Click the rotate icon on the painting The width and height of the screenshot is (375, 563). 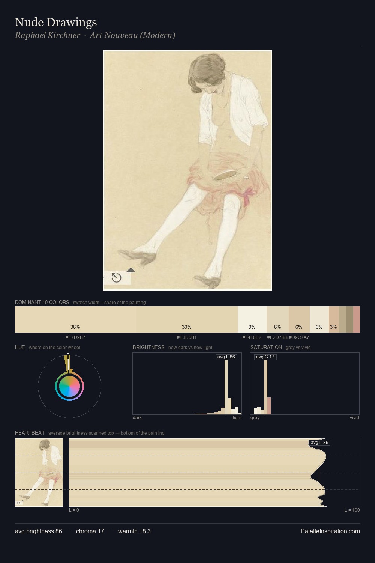pos(117,278)
